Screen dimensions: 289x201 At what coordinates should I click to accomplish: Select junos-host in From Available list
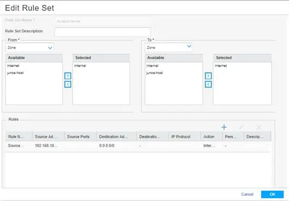(15, 73)
